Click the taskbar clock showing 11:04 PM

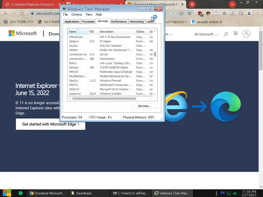249,193
